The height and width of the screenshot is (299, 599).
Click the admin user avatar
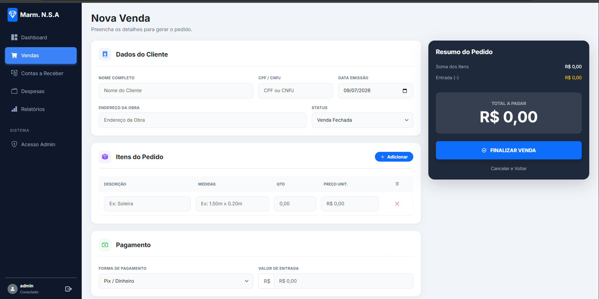(13, 289)
